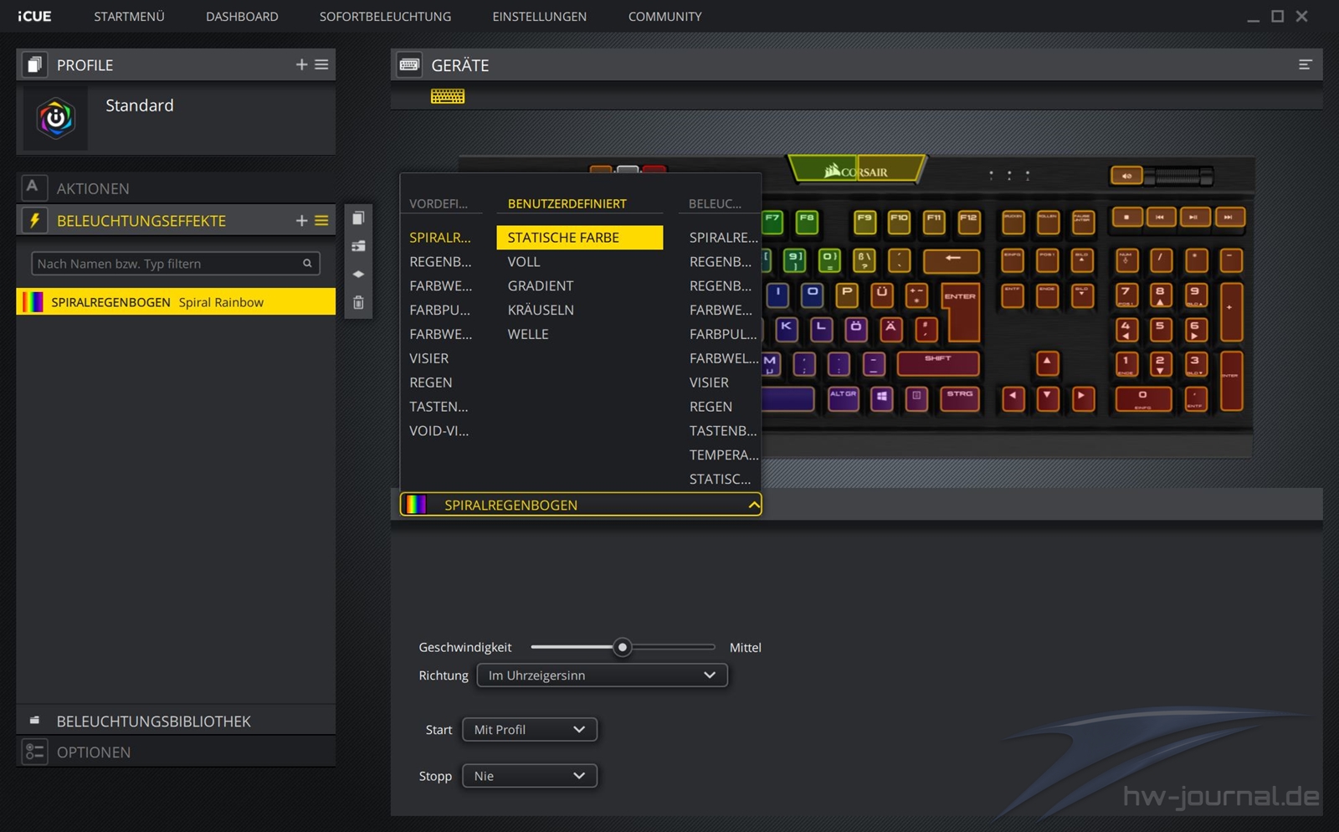Add a new profile with plus icon
The height and width of the screenshot is (832, 1339).
point(301,64)
